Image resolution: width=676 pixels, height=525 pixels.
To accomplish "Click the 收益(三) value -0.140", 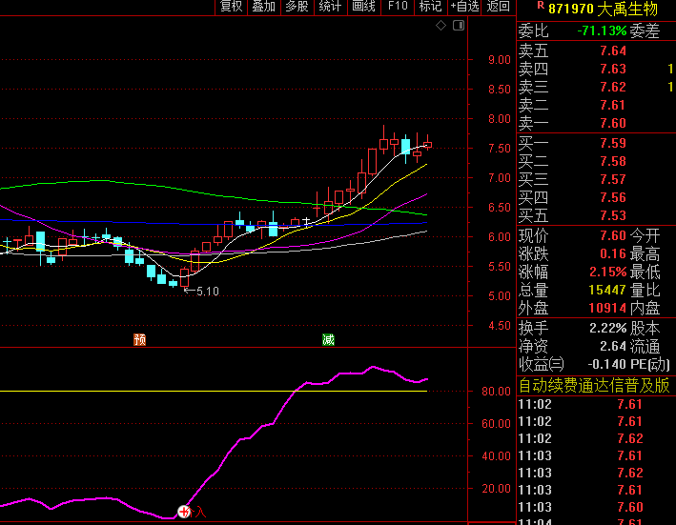I will click(x=607, y=364).
